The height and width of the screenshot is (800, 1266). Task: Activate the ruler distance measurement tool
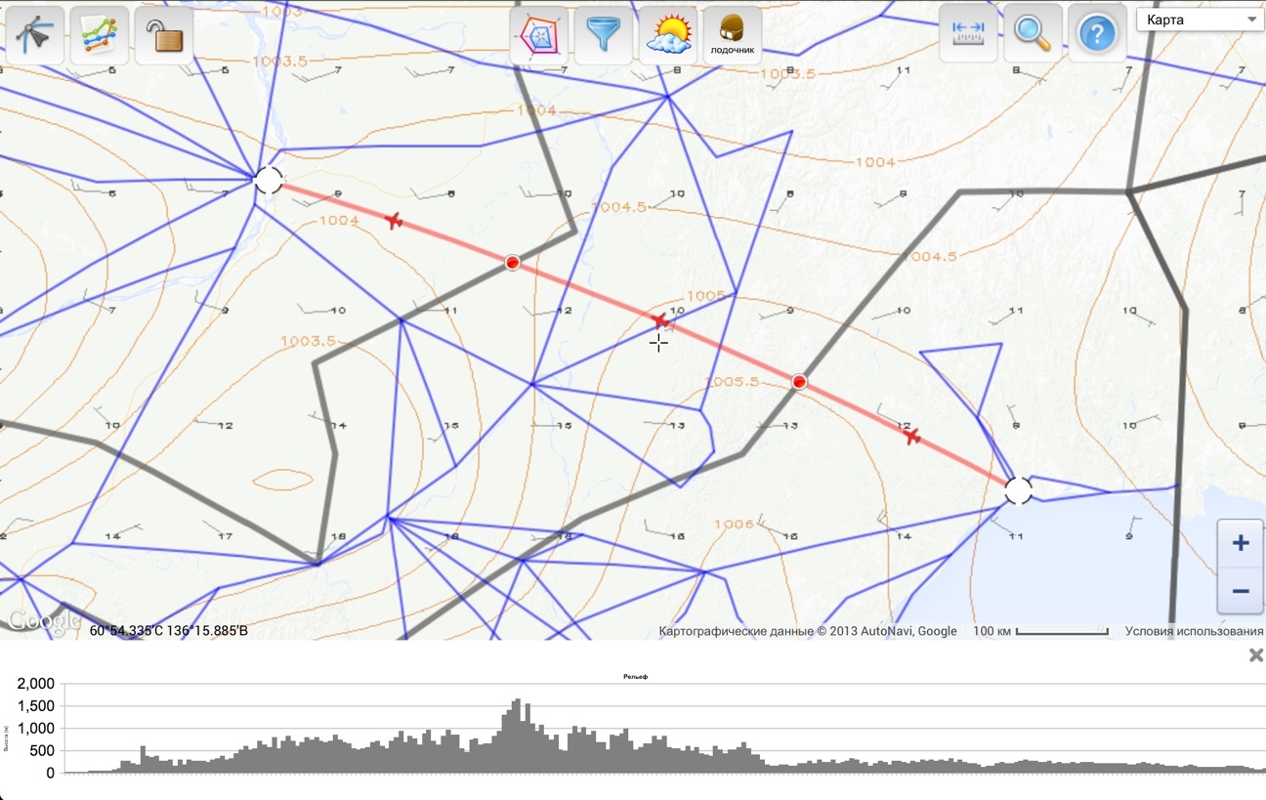click(968, 33)
